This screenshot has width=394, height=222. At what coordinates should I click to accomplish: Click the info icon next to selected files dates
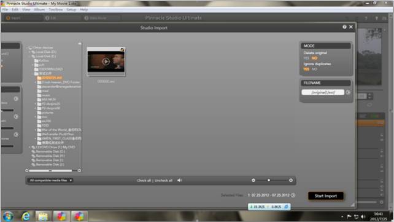pyautogui.click(x=293, y=195)
